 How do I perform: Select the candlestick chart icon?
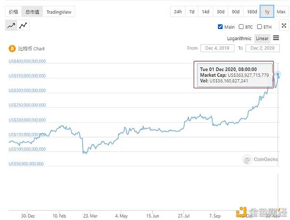(x=23, y=26)
